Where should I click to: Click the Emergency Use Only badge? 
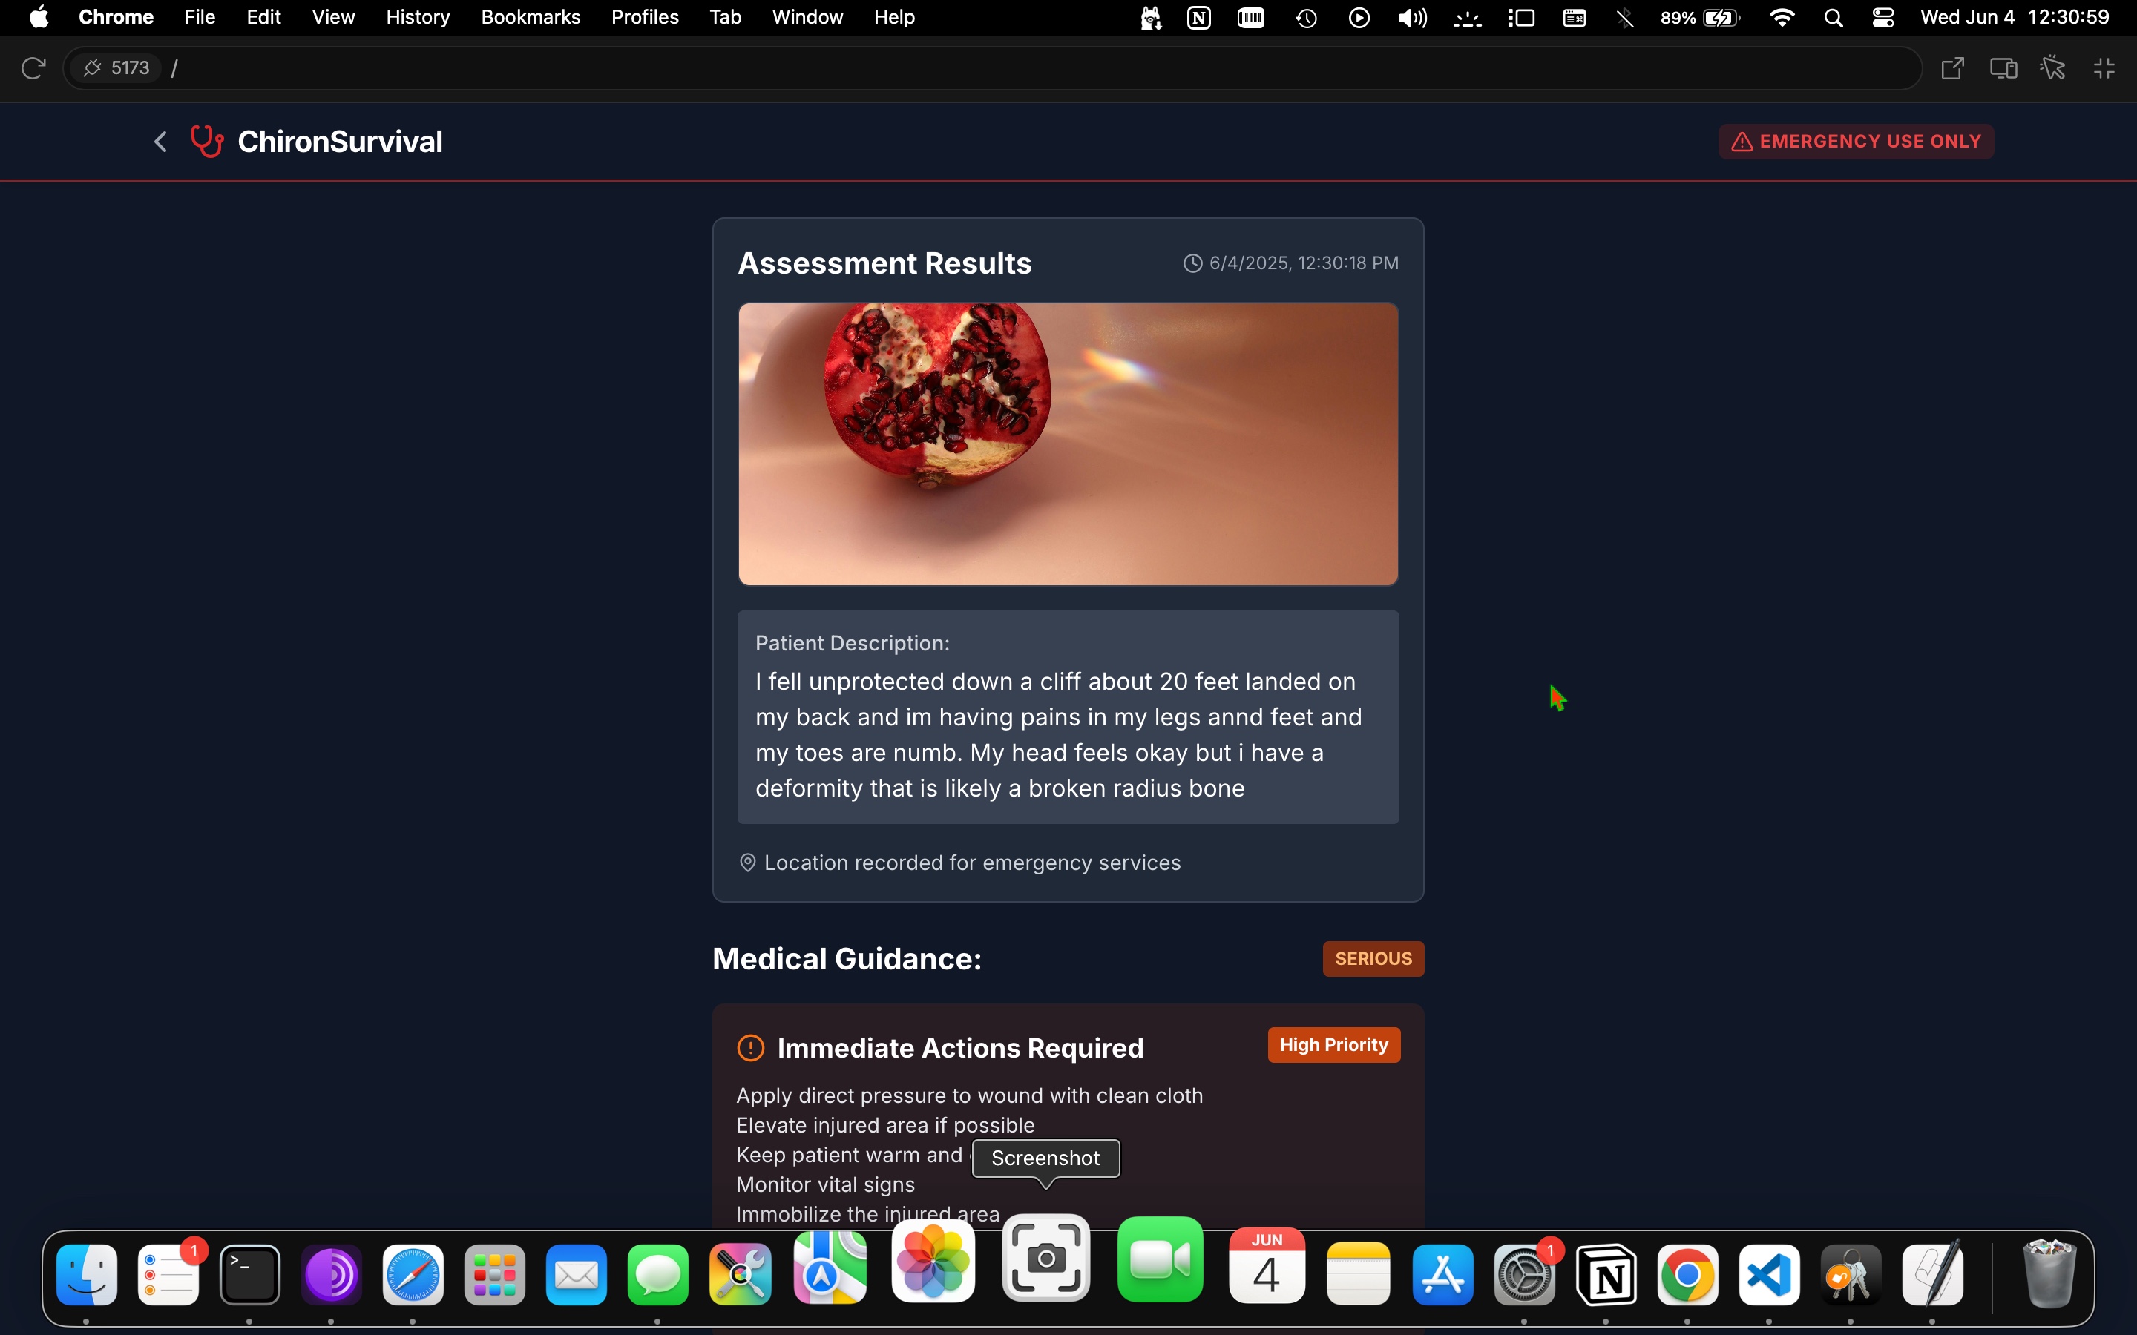point(1857,141)
